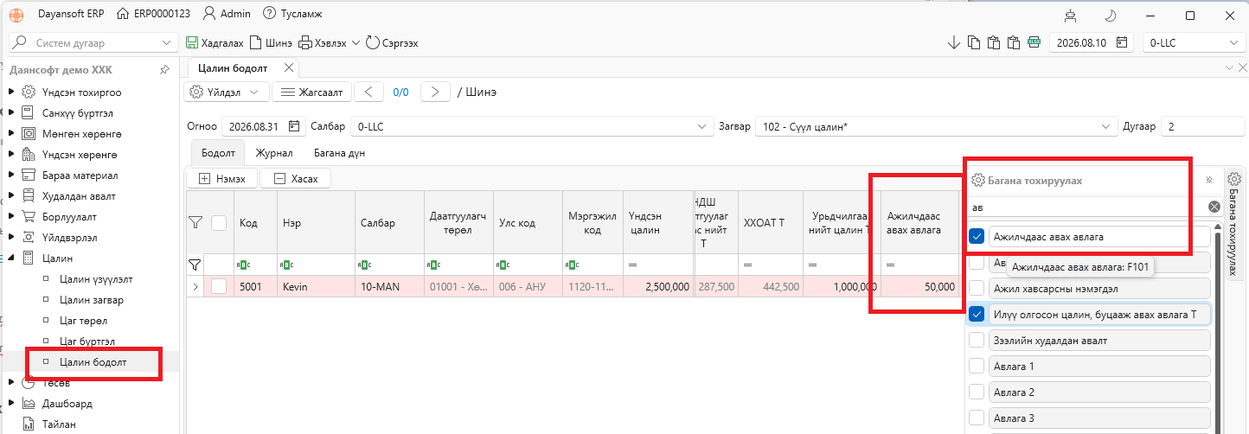This screenshot has width=1249, height=434.
Task: Export to XLSX using green icon
Action: coord(1034,42)
